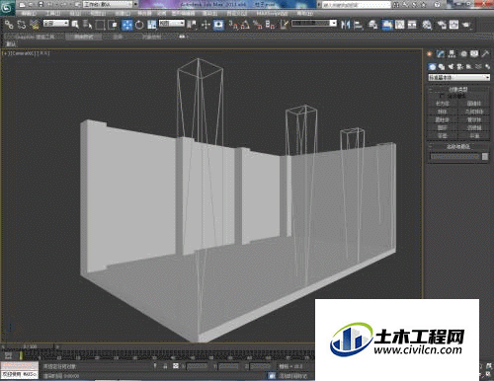Open the MAXScript menu in menu bar
494x381 pixels.
click(x=272, y=14)
